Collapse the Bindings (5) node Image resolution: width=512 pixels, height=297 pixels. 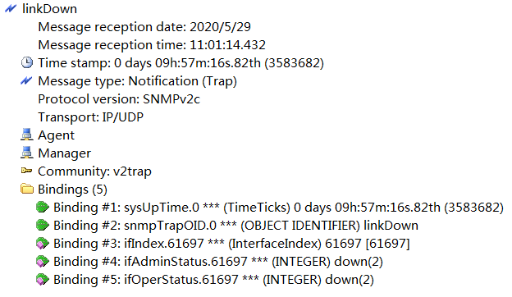click(x=72, y=190)
